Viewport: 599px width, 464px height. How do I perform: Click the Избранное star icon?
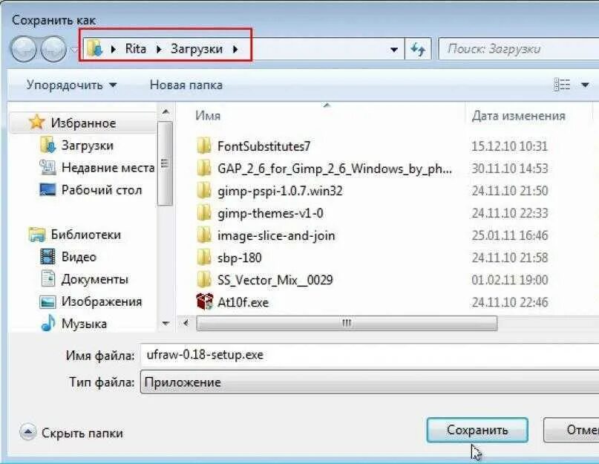point(36,122)
